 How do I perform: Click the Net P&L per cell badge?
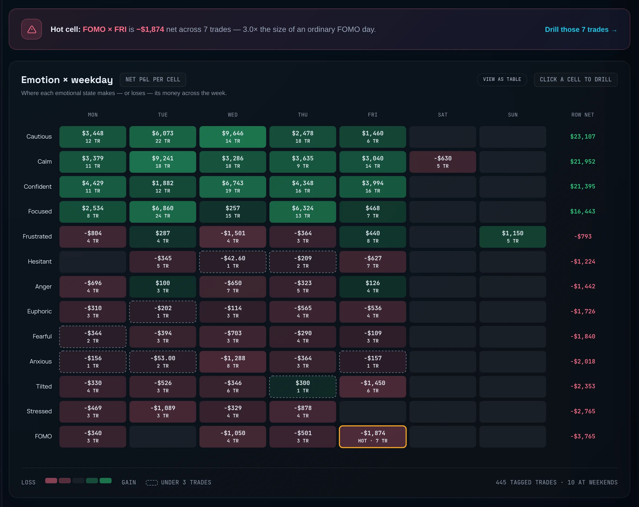pyautogui.click(x=153, y=80)
